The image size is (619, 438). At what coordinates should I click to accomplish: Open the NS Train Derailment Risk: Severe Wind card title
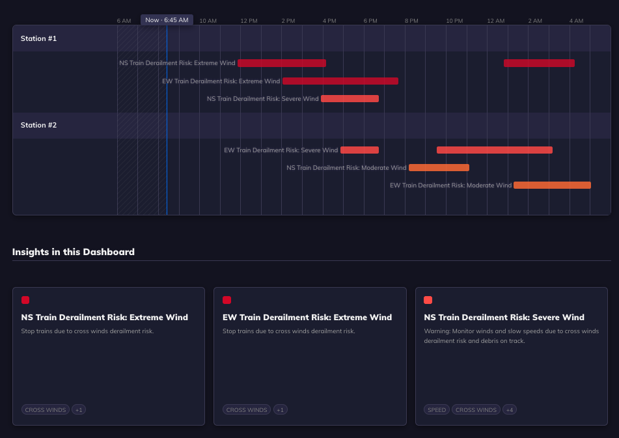point(504,317)
